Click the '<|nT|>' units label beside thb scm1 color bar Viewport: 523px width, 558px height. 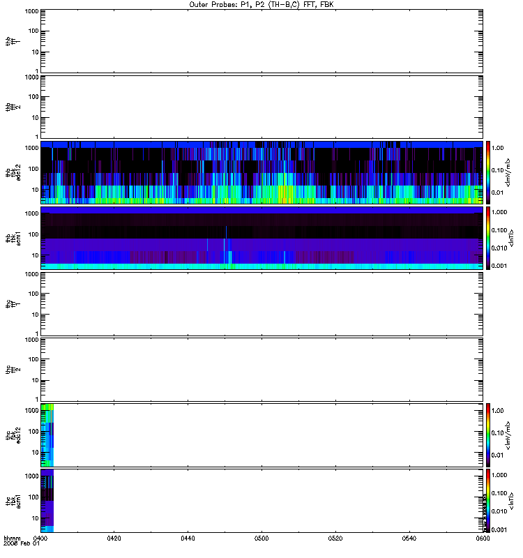511,238
